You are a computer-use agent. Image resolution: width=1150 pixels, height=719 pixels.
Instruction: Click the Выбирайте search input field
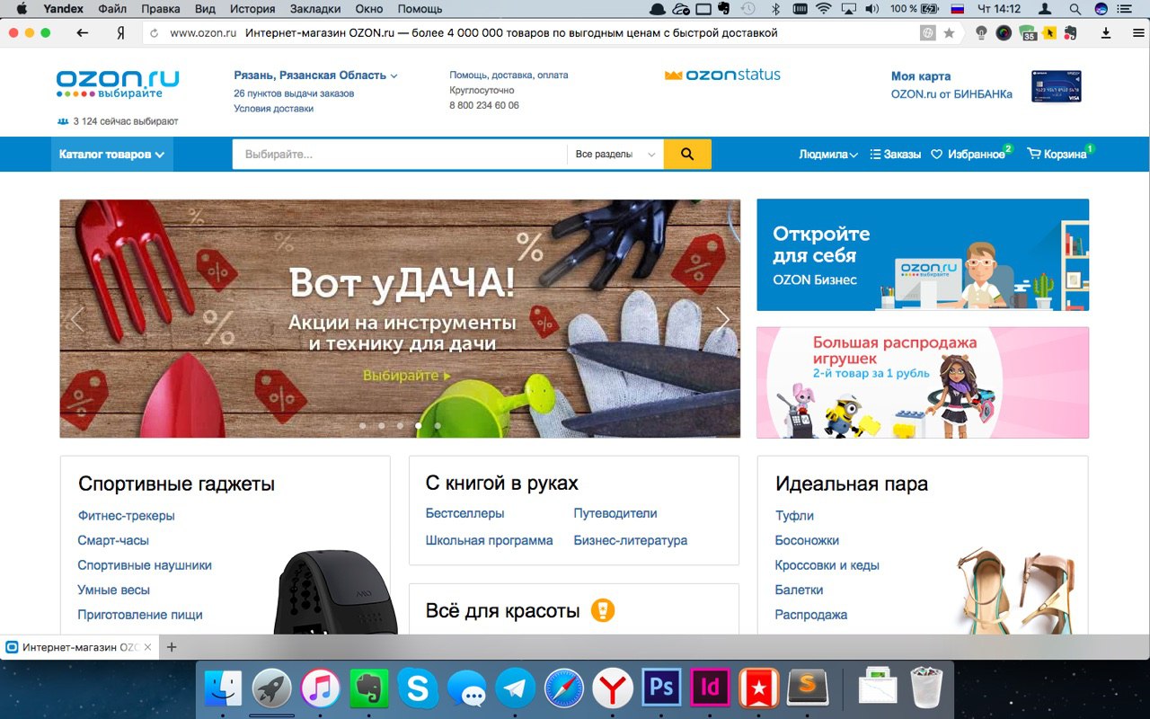[400, 155]
